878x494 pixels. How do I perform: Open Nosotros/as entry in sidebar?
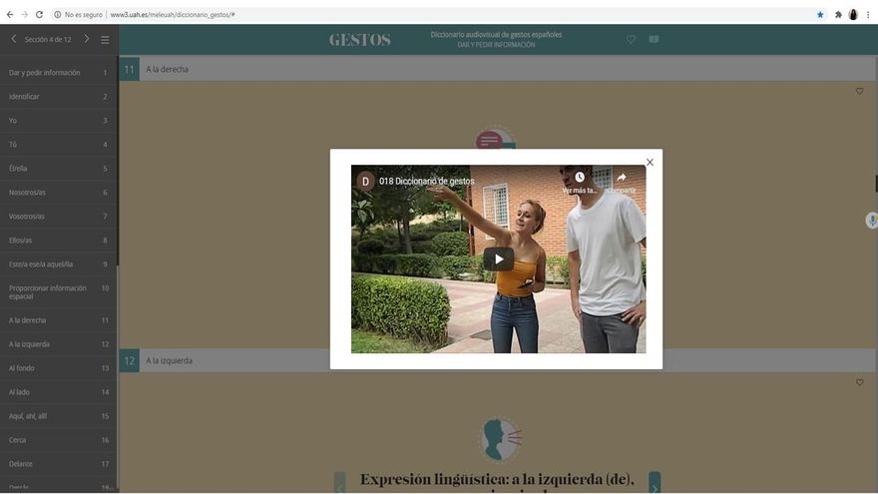[x=58, y=192]
